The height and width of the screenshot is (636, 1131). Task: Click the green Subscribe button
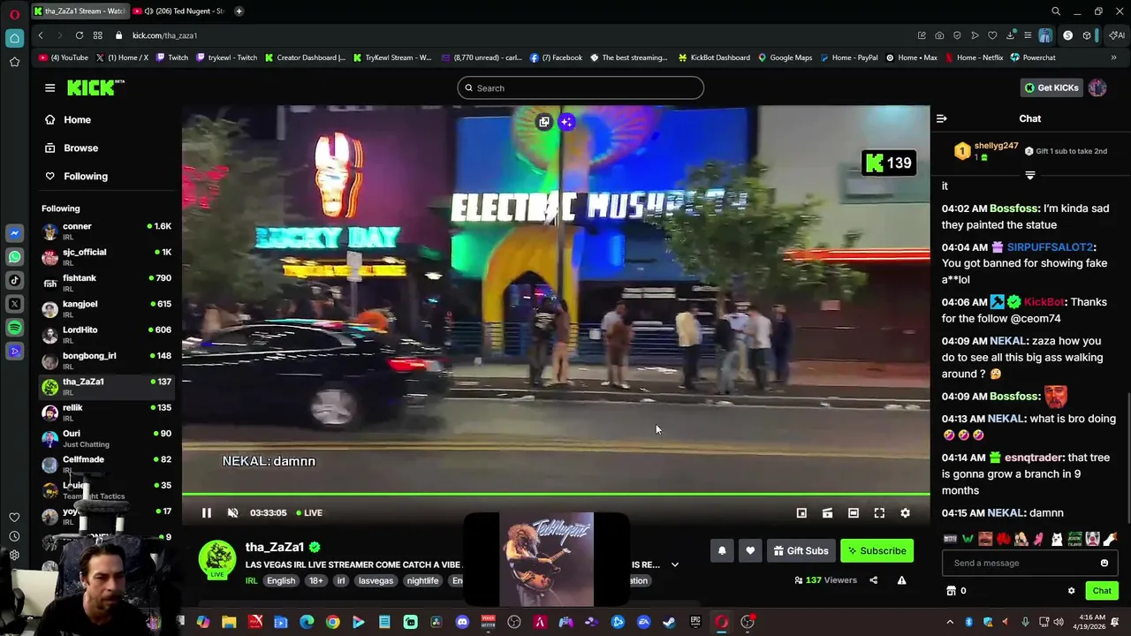tap(877, 551)
